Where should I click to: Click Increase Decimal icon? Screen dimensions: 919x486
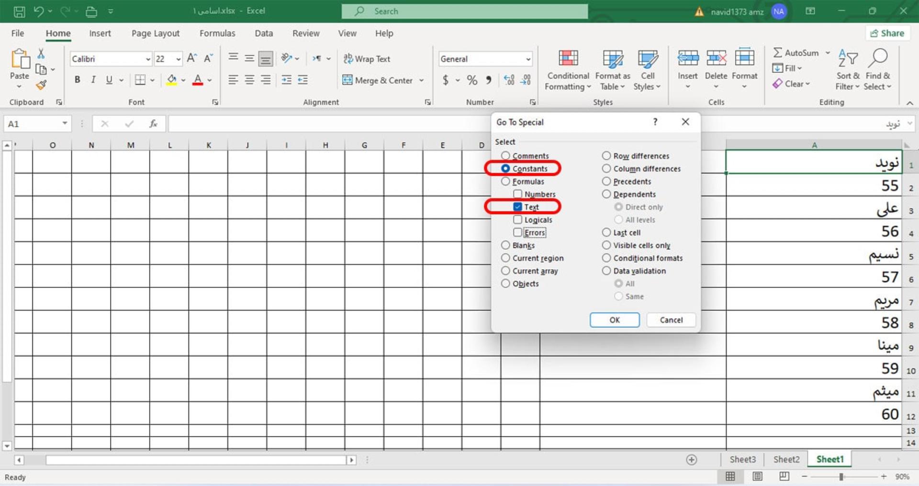509,80
